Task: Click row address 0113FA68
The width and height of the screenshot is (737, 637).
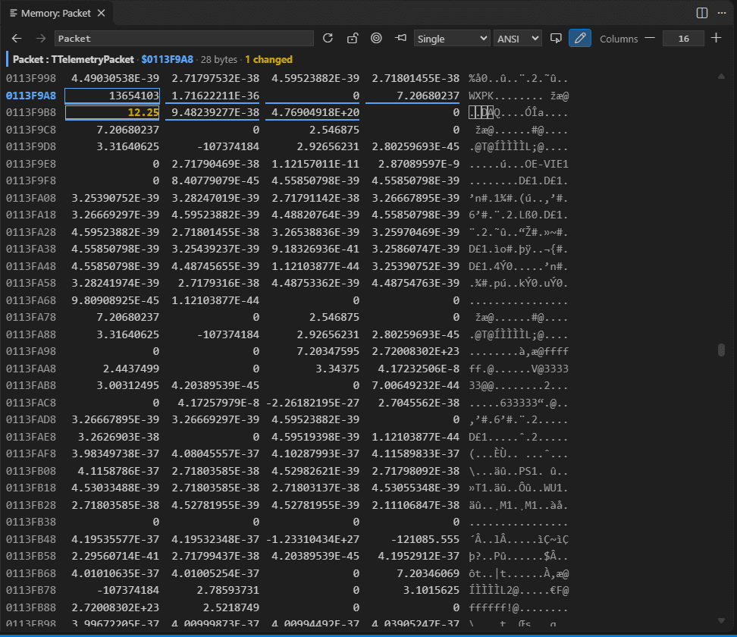Action: 31,300
